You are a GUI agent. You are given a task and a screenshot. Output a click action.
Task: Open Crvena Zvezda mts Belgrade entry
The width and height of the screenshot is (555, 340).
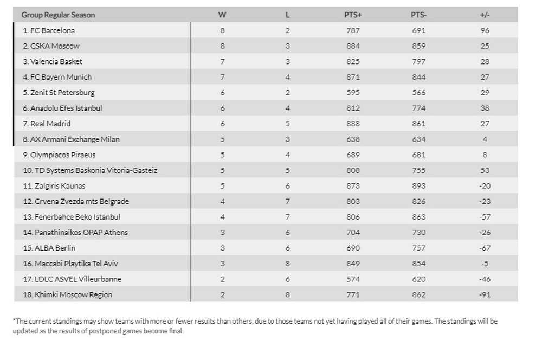[x=79, y=201]
